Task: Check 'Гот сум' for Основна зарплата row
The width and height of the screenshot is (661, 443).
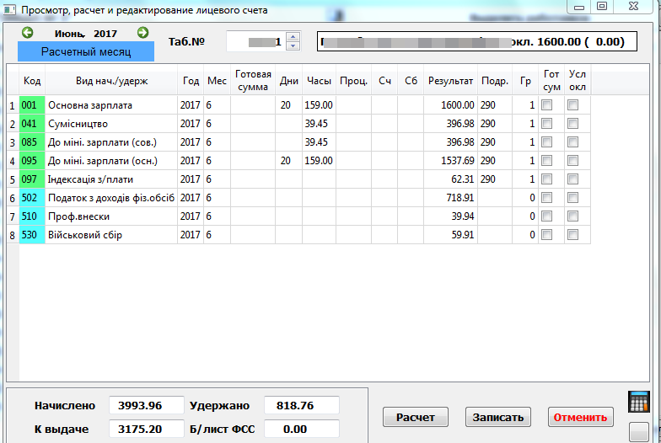Action: 547,105
